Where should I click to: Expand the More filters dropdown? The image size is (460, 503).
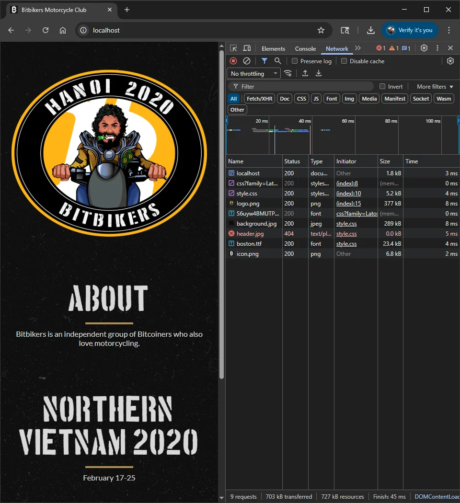click(435, 87)
